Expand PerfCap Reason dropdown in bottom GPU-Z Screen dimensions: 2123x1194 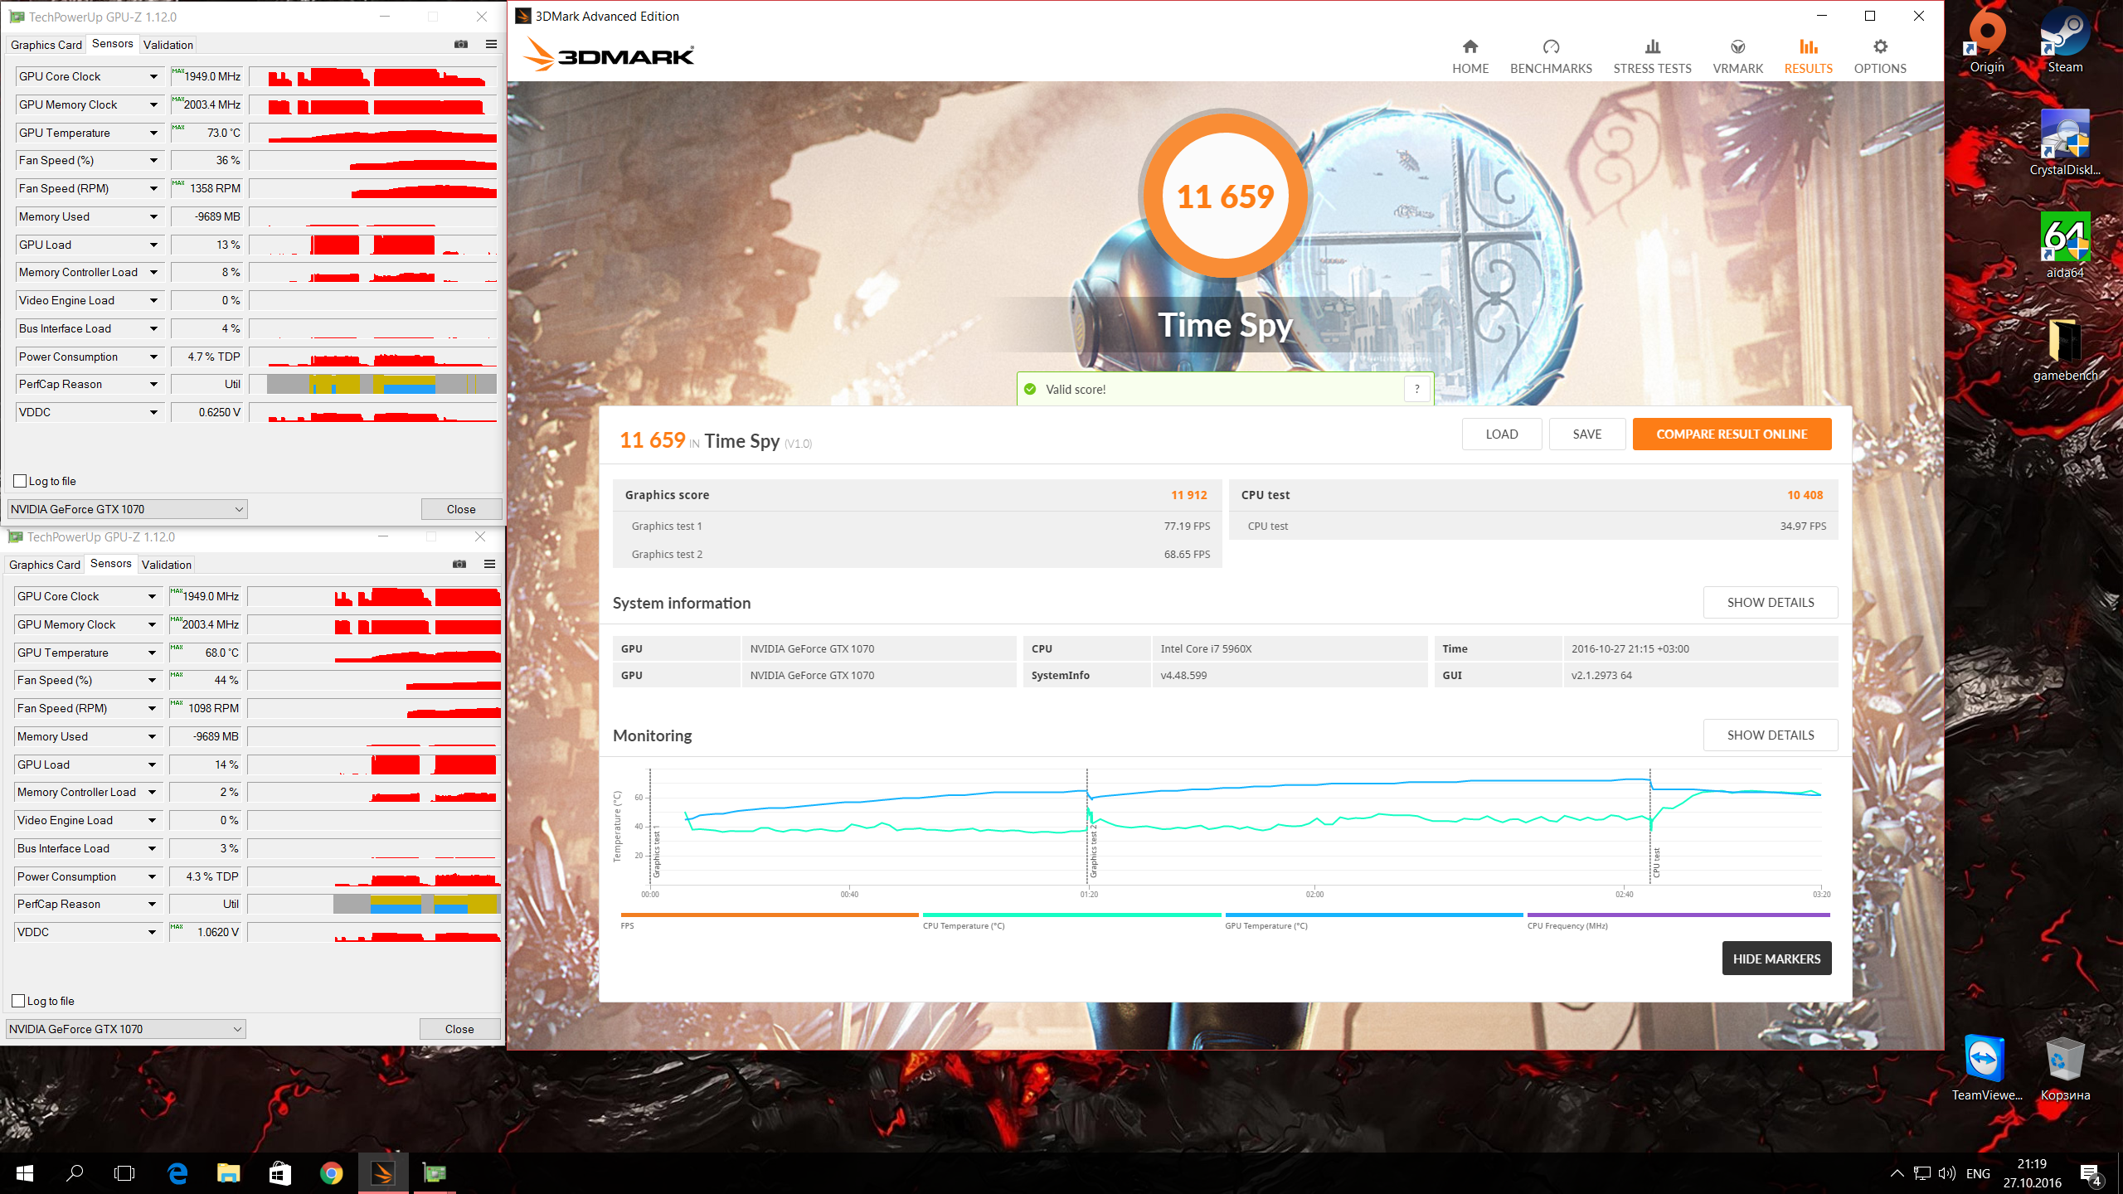click(x=152, y=904)
